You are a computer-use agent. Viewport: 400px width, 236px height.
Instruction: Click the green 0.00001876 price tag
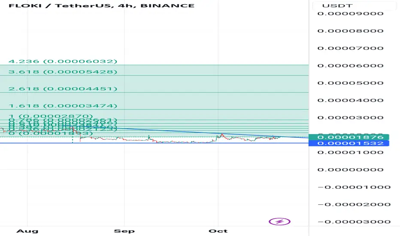pos(349,137)
